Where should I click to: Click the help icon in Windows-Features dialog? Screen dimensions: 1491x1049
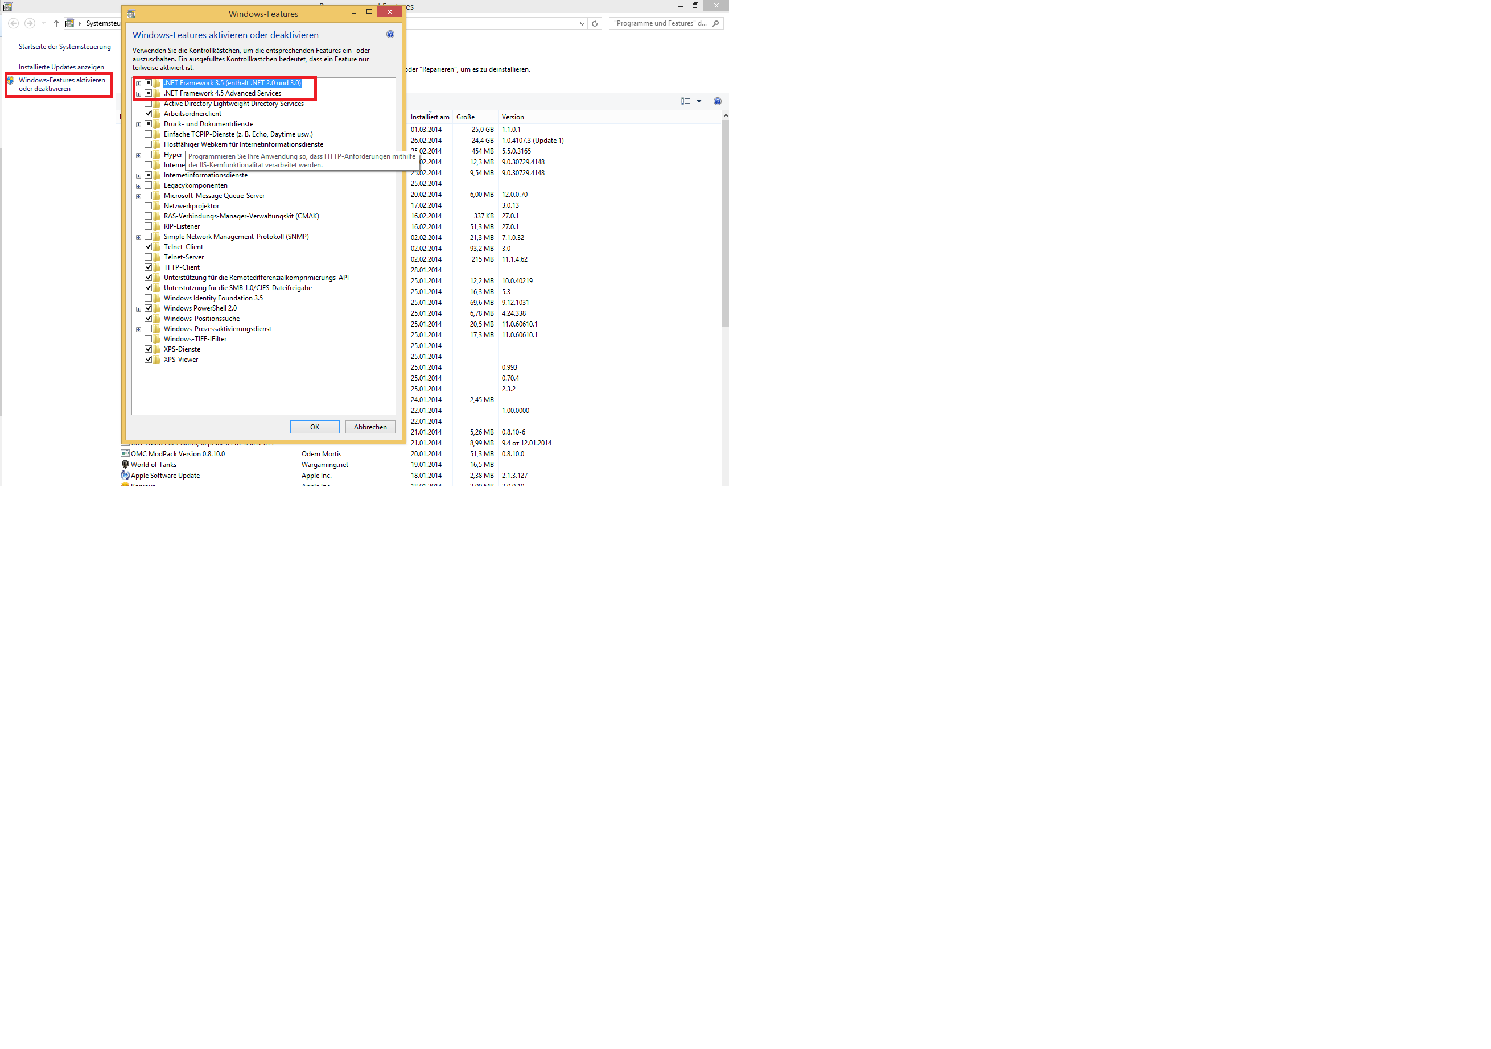pos(390,34)
